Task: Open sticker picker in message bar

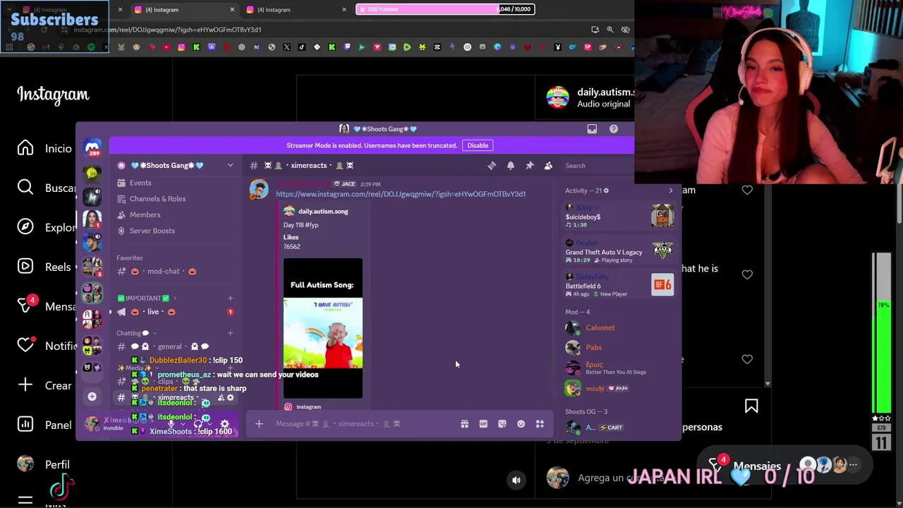Action: point(502,424)
